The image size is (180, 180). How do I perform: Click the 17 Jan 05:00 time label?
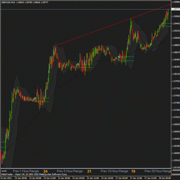tap(122, 178)
